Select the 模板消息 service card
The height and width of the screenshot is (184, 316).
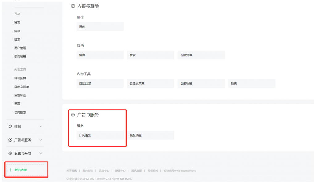(151, 135)
